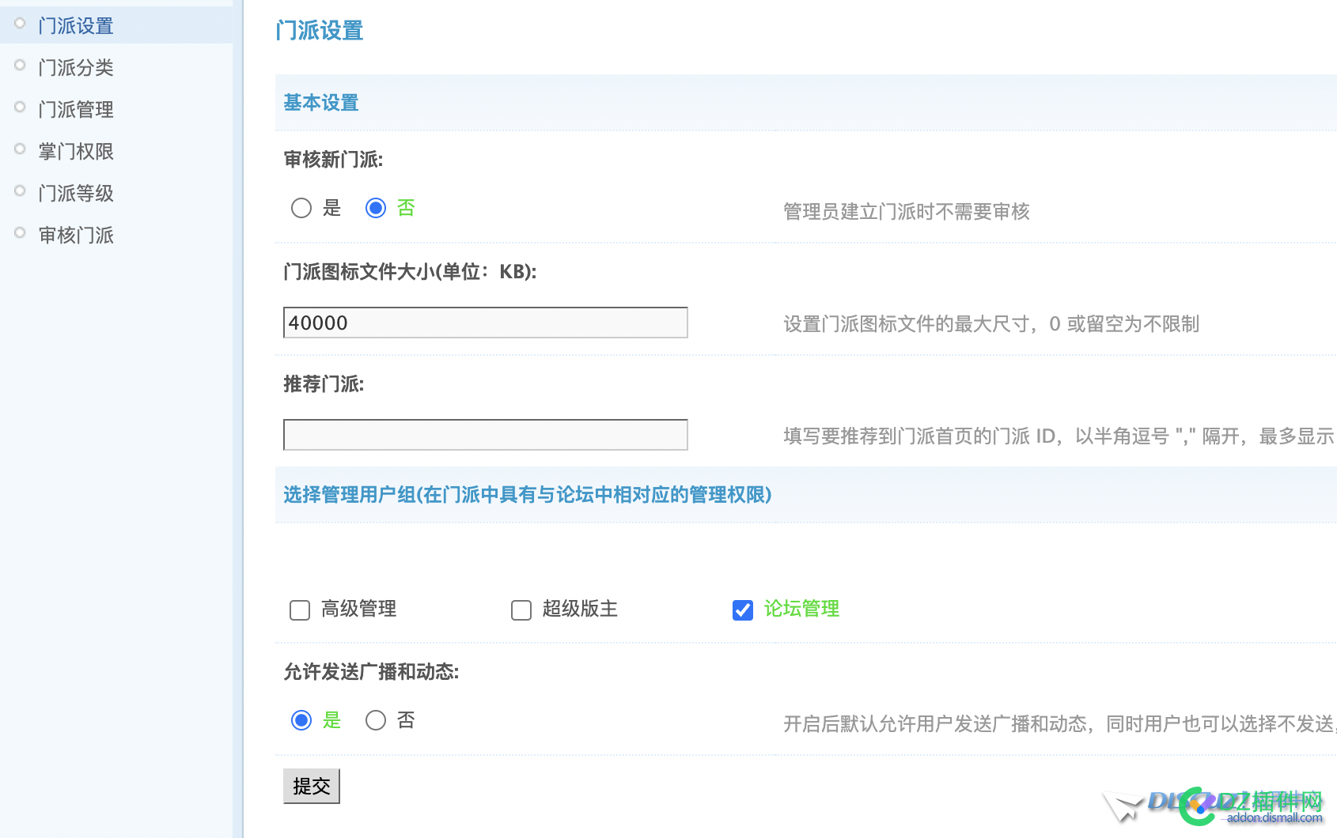The height and width of the screenshot is (838, 1337).
Task: Select 是 for 允许发送广播和动态
Action: tap(301, 720)
